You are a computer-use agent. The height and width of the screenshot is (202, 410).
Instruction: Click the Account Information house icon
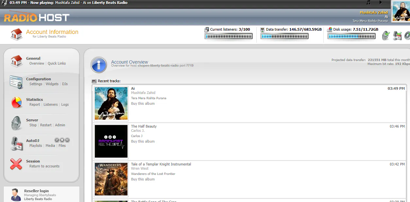click(x=16, y=34)
